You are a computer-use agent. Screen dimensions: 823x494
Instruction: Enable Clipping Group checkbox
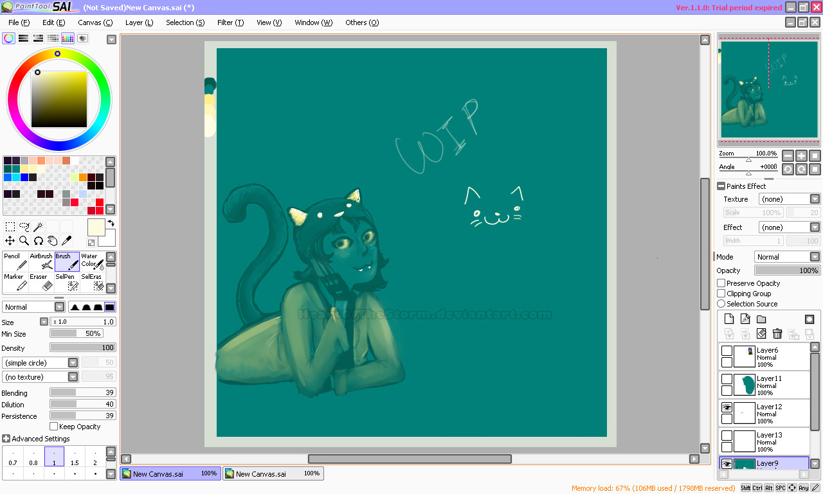point(721,294)
